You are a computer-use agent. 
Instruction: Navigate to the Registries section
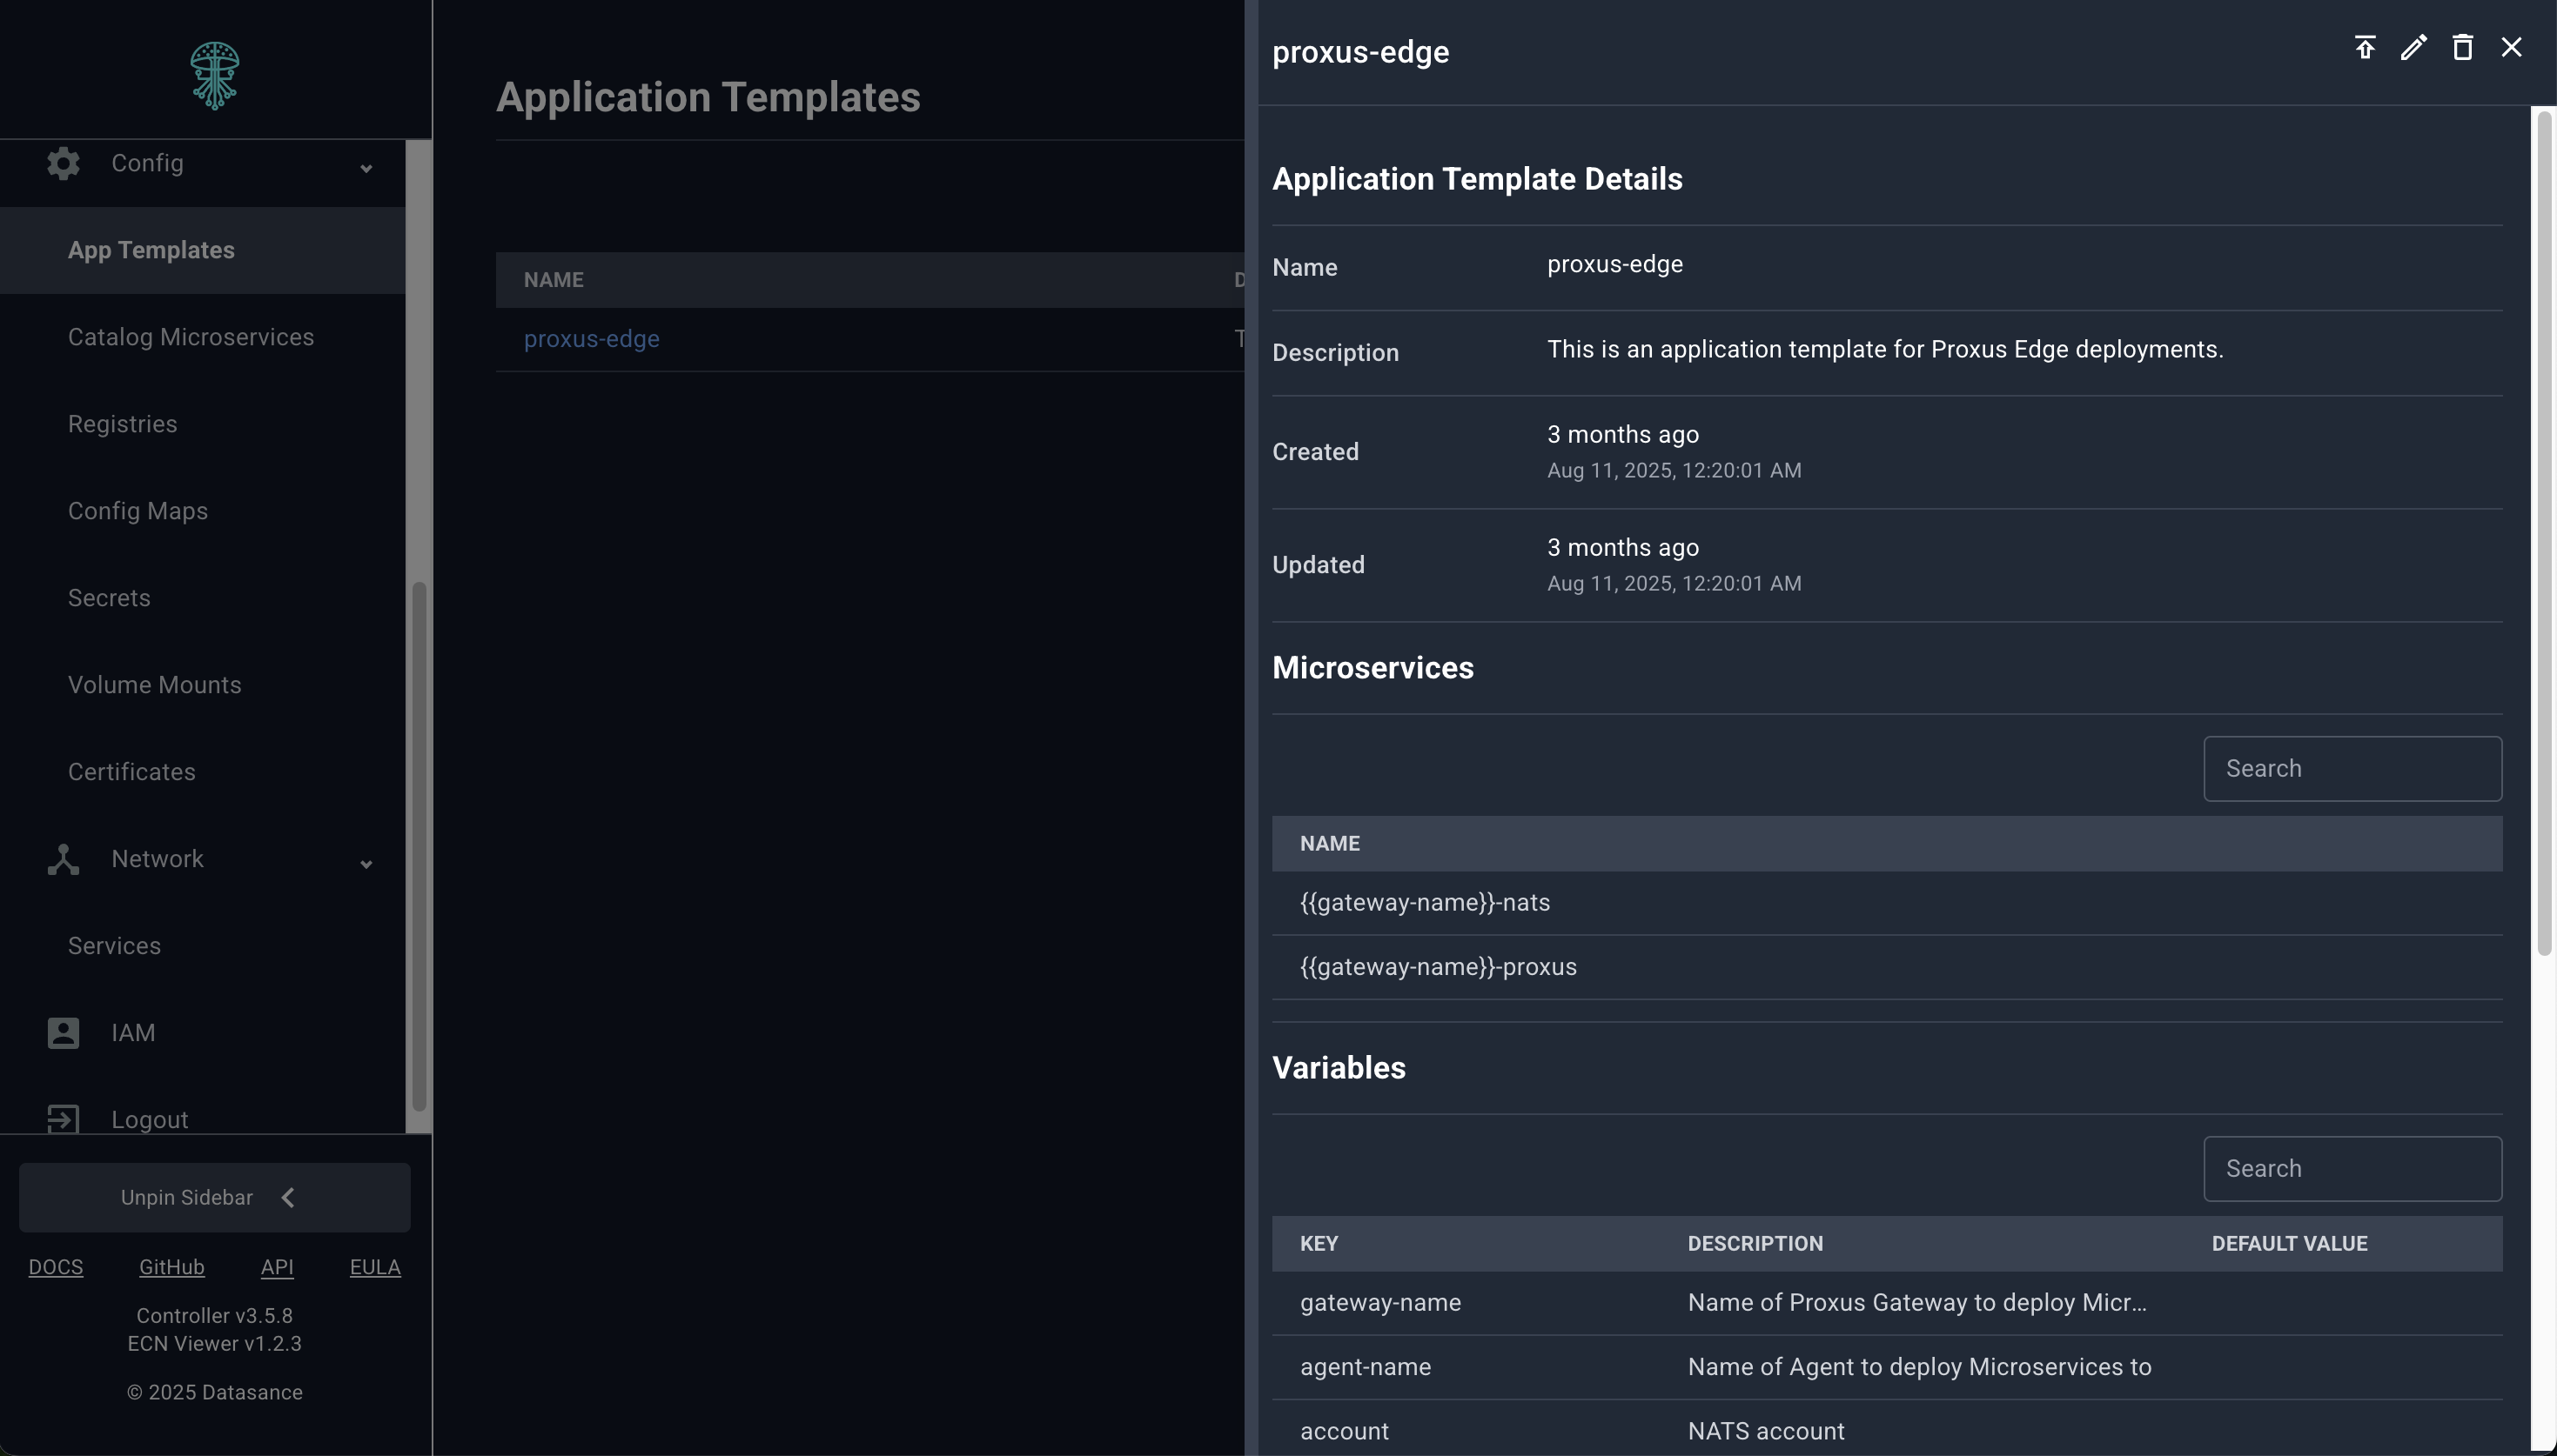[121, 423]
